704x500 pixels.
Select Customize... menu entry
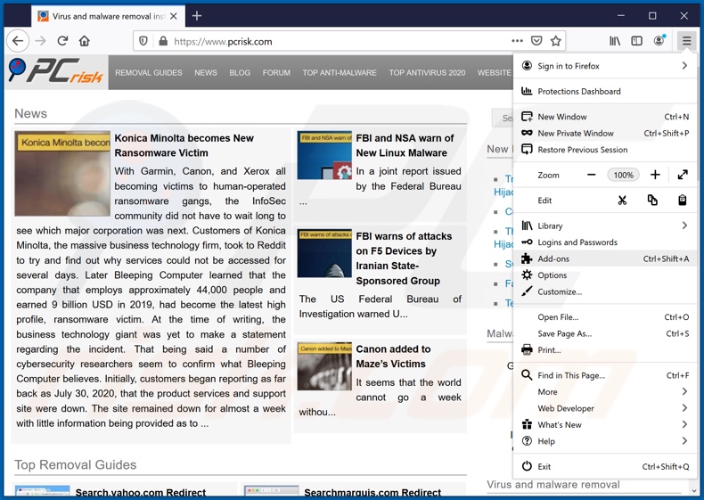[605, 292]
